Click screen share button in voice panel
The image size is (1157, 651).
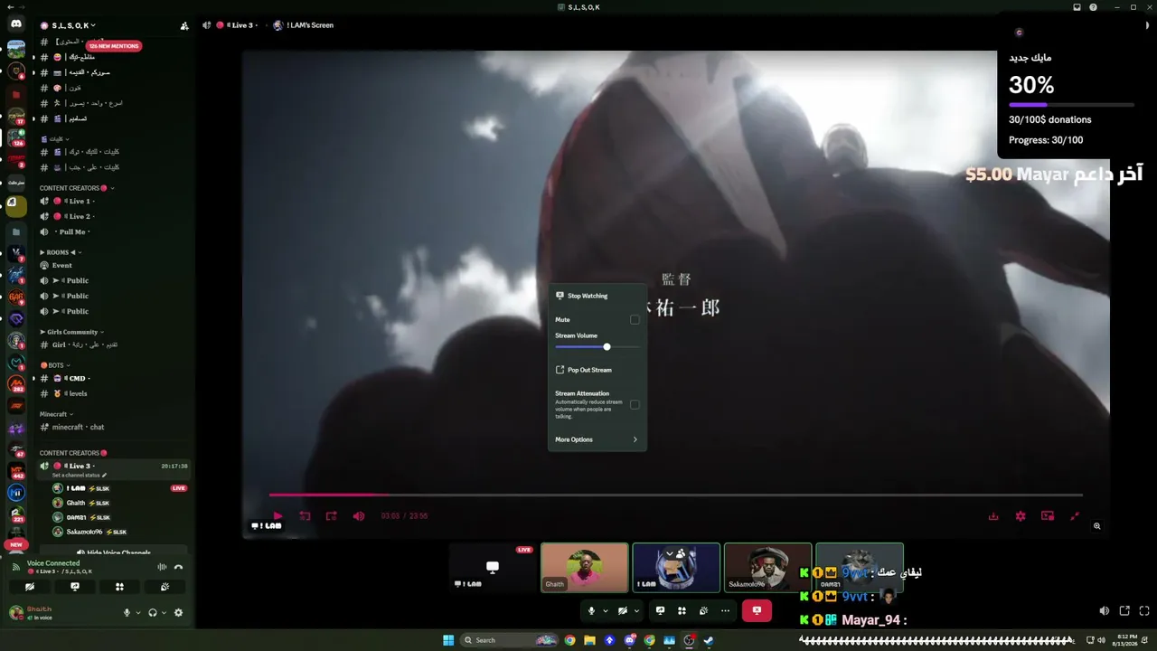[x=75, y=587]
